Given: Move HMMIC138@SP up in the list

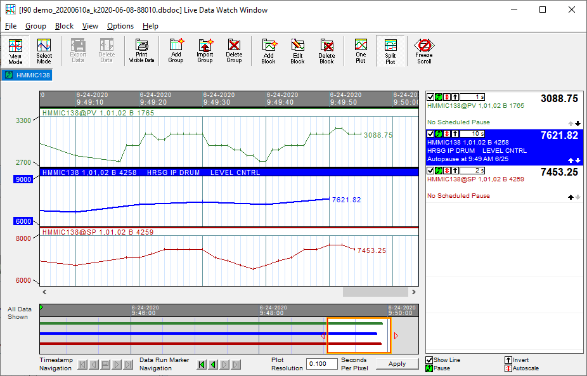Looking at the screenshot, I should tap(571, 197).
